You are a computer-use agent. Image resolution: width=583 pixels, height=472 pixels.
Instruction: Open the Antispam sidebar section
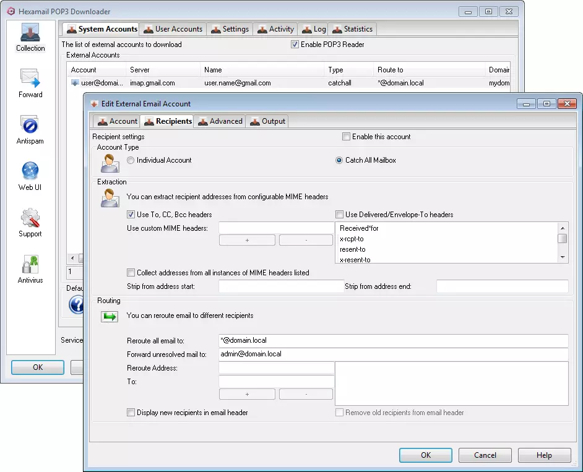30,126
